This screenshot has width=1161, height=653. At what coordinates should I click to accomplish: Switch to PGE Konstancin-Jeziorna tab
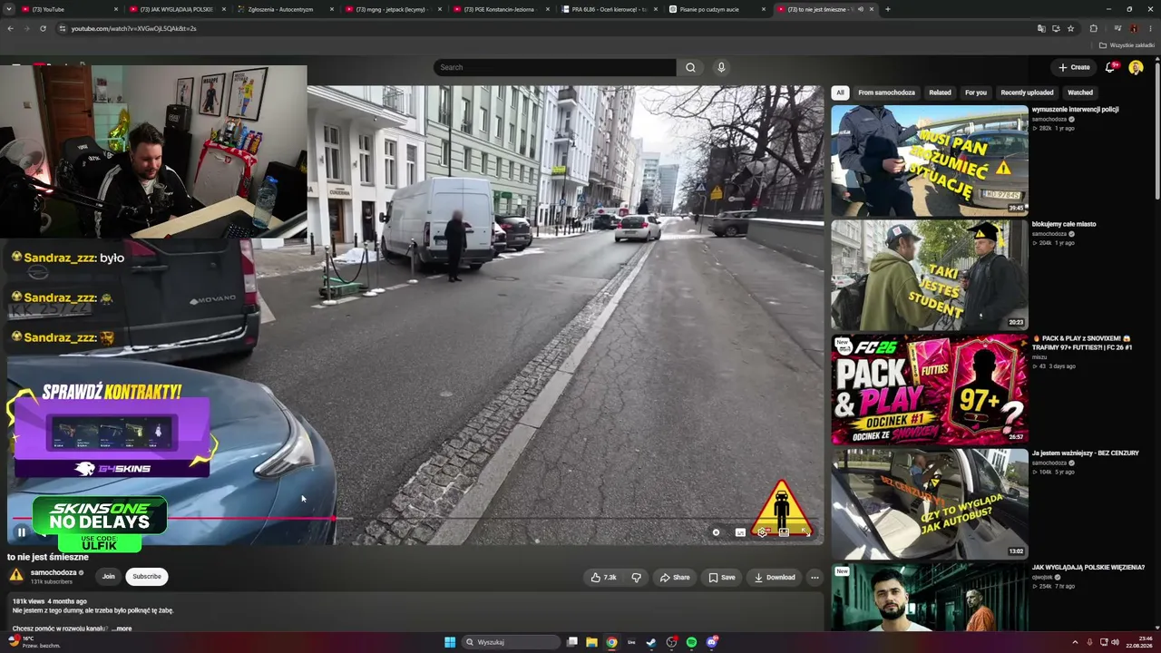click(x=501, y=9)
